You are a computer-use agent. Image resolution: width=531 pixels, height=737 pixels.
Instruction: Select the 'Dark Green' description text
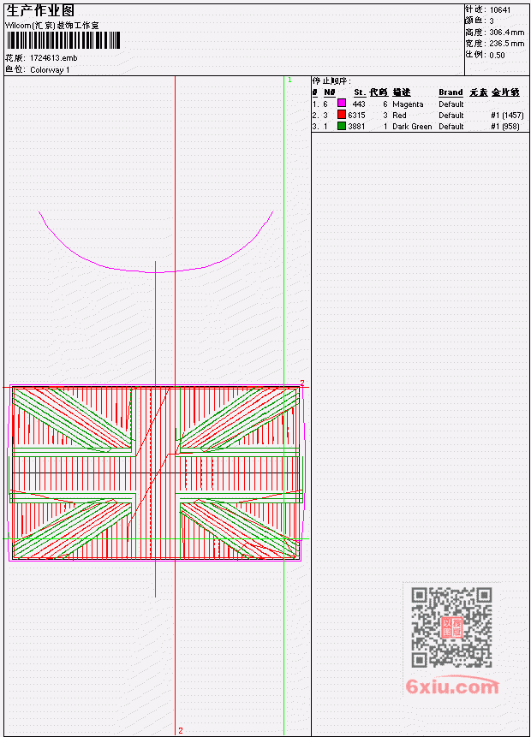point(412,127)
